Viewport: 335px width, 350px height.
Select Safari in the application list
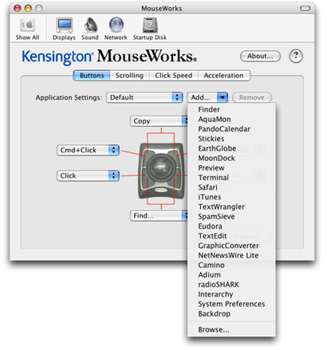[231, 187]
